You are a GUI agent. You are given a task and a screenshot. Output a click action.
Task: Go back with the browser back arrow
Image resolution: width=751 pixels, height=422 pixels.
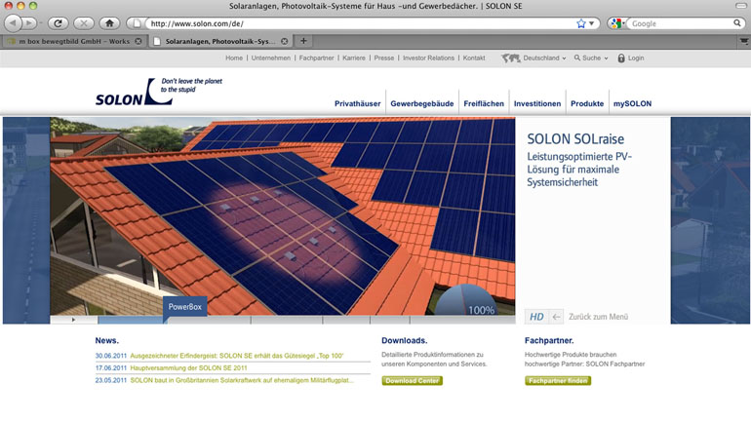[x=14, y=23]
